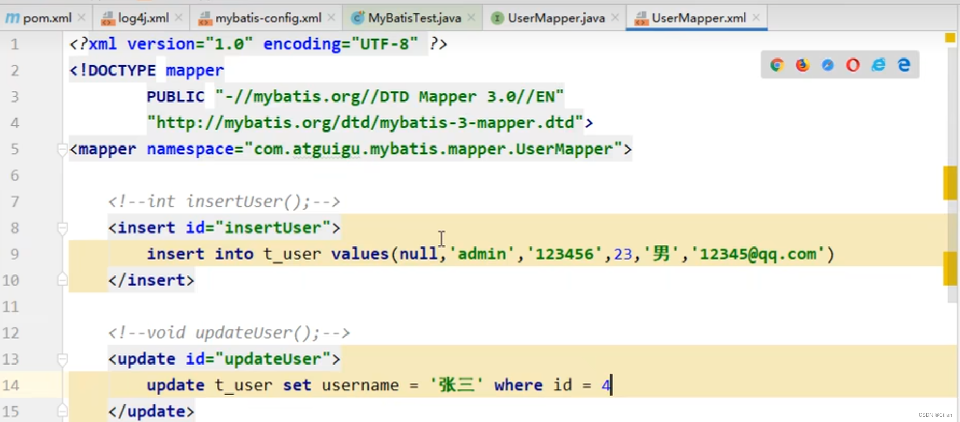960x422 pixels.
Task: Click on the mybatis-3-mapper.dtd URL
Action: tap(366, 123)
